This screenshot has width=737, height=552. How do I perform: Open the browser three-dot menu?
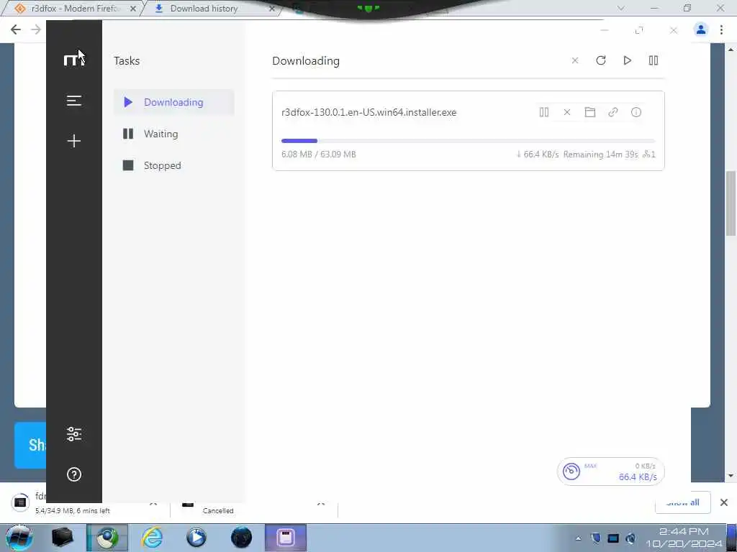721,29
